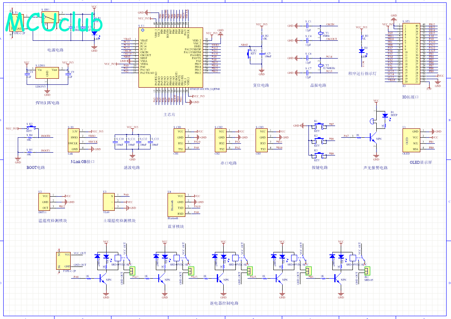The width and height of the screenshot is (451, 319).
Task: Click the K2 push button wired to PB8
Action: pyautogui.click(x=319, y=141)
